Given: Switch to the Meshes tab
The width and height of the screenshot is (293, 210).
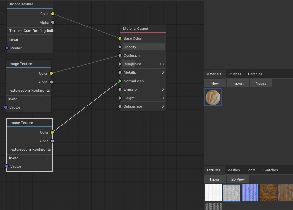Looking at the screenshot, I should pos(233,170).
